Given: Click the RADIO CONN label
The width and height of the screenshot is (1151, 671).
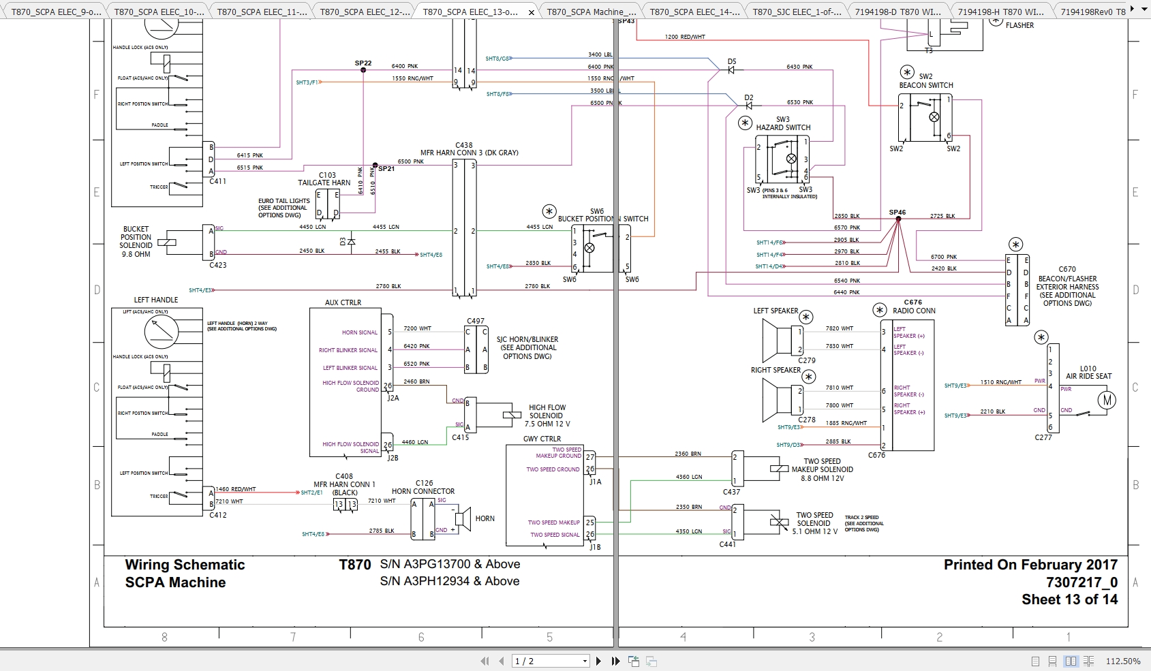Looking at the screenshot, I should (914, 311).
